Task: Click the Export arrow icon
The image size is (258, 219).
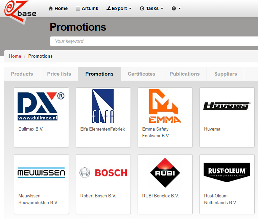Action: pos(109,8)
